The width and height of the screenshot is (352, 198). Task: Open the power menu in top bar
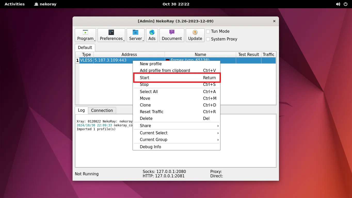[x=346, y=4]
